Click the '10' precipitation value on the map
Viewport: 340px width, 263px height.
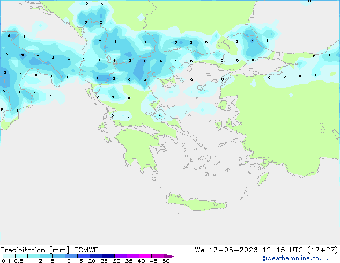click(x=98, y=78)
